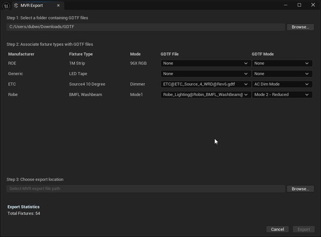Open GDTF File dropdown for Generic LED Tape

point(206,74)
